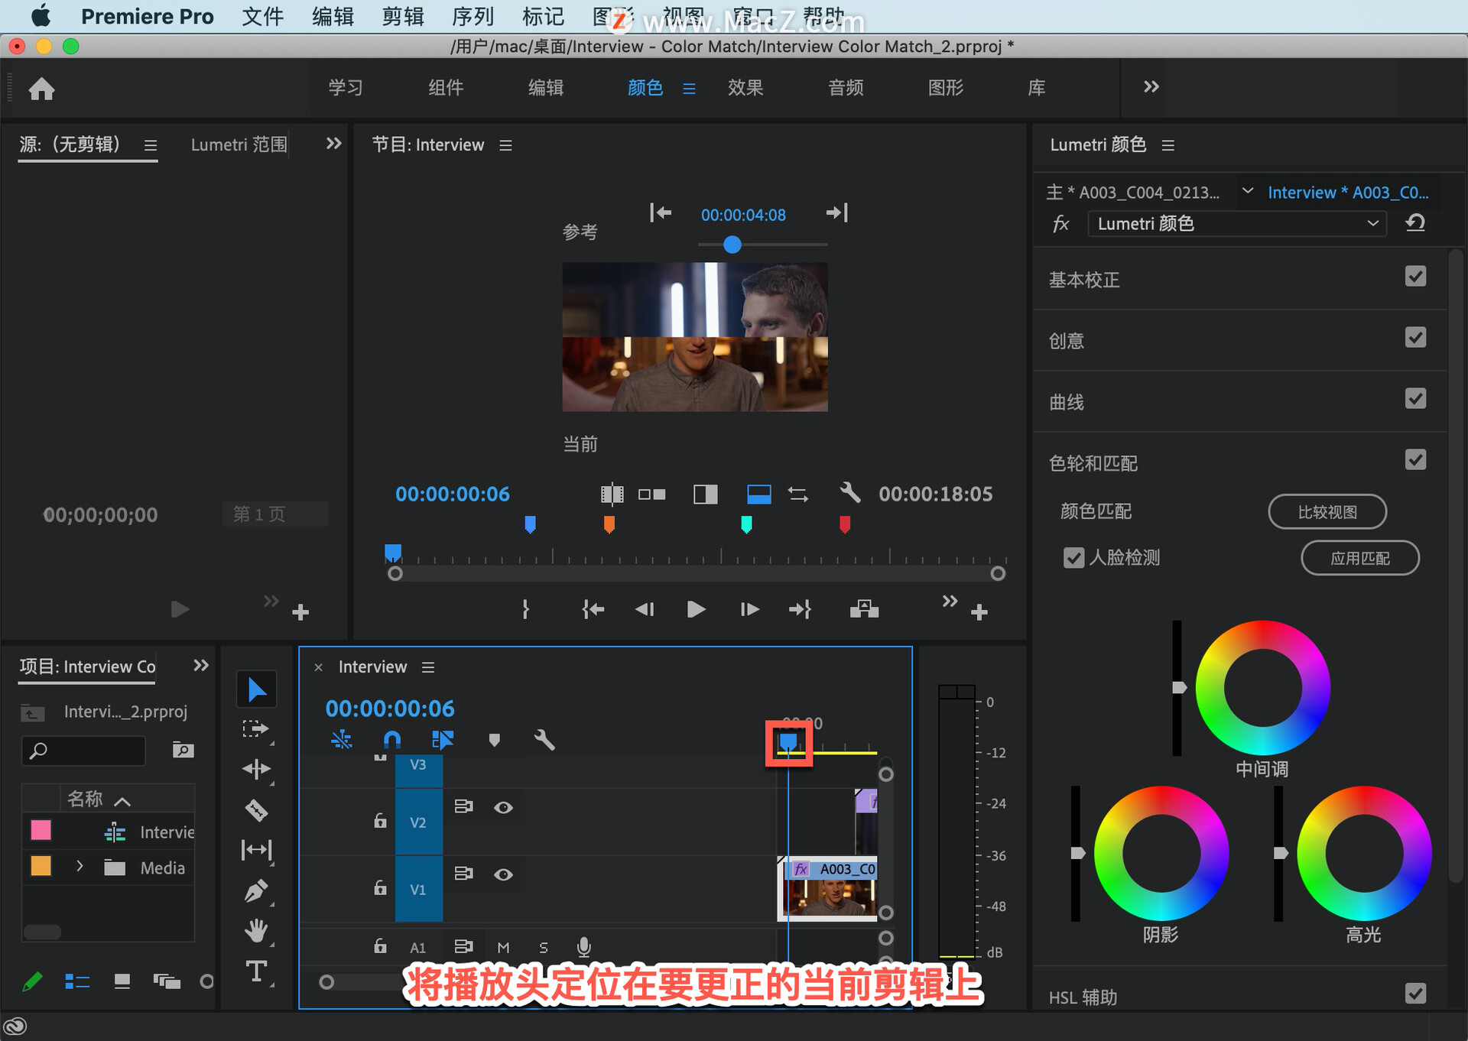This screenshot has width=1468, height=1041.
Task: Select the Ripple Edit tool
Action: point(256,770)
